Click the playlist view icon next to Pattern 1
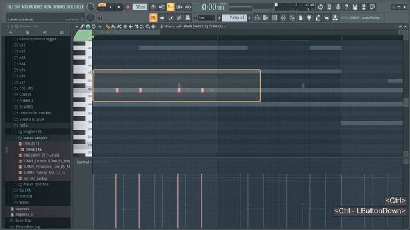 pyautogui.click(x=257, y=18)
